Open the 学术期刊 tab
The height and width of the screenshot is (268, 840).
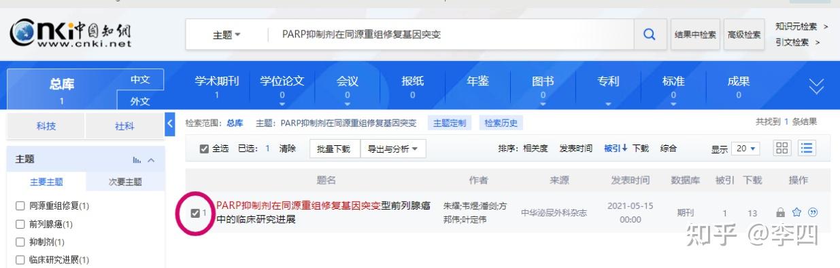pyautogui.click(x=217, y=86)
